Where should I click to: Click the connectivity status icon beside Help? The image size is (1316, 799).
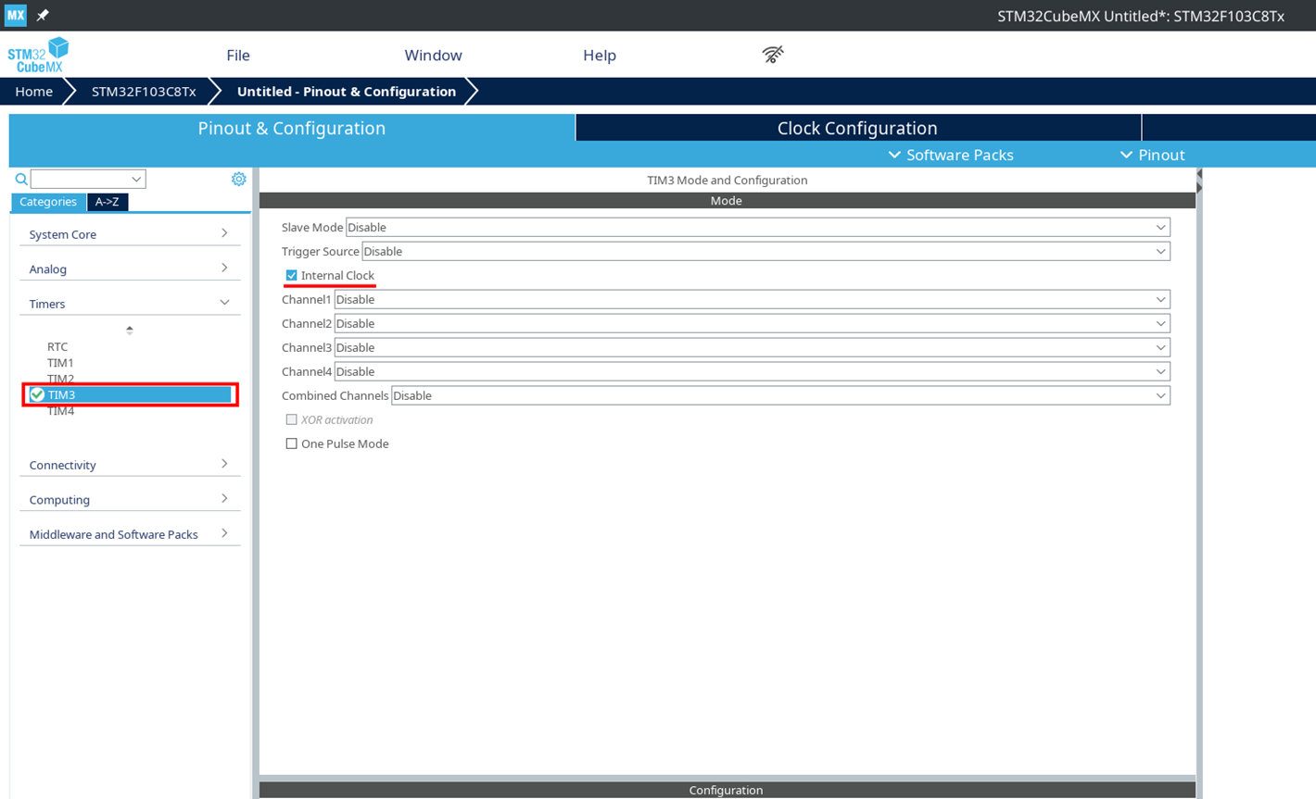(x=773, y=55)
